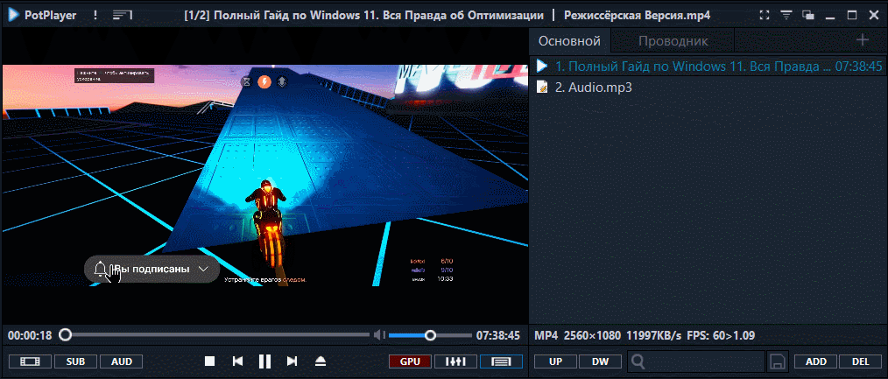888x379 pixels.
Task: Pause the video playback
Action: [264, 361]
